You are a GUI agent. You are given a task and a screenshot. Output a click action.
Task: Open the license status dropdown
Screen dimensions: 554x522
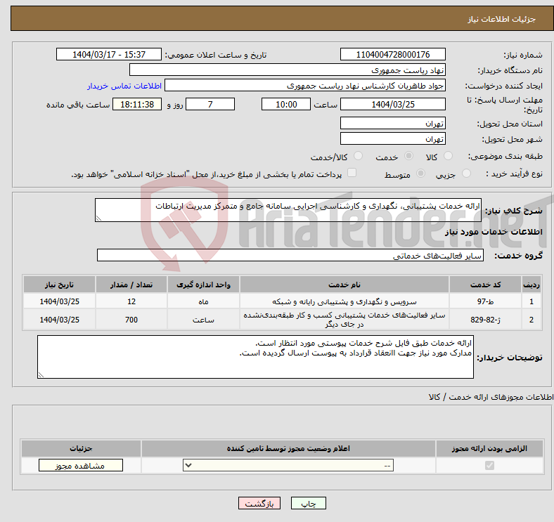tap(288, 466)
